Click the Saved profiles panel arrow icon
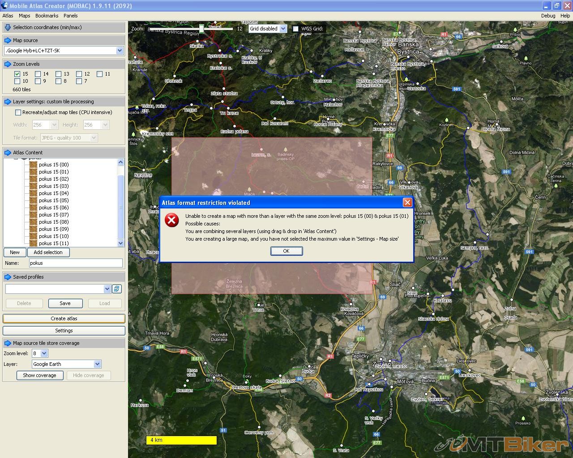Screen dimensions: 573x458 [8, 277]
